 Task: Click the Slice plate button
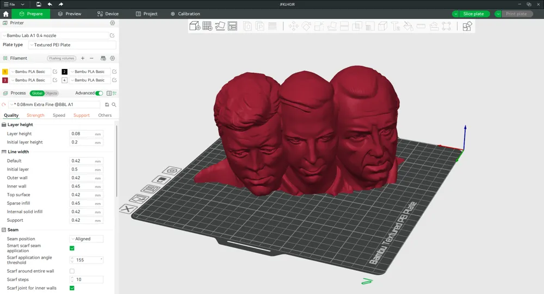click(473, 14)
